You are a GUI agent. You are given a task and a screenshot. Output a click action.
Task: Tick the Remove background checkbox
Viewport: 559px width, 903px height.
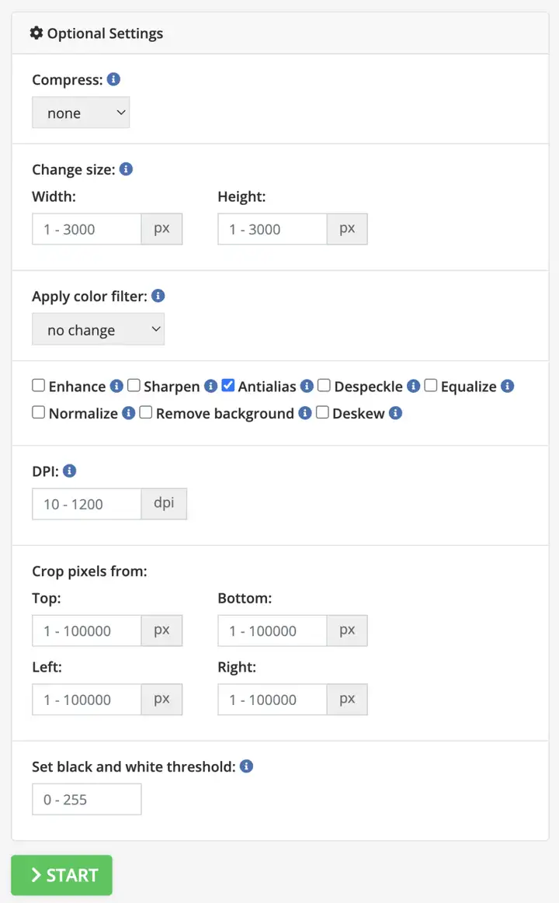(146, 412)
